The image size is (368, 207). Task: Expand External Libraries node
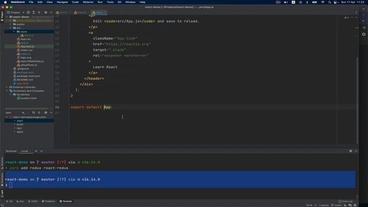(x=7, y=87)
